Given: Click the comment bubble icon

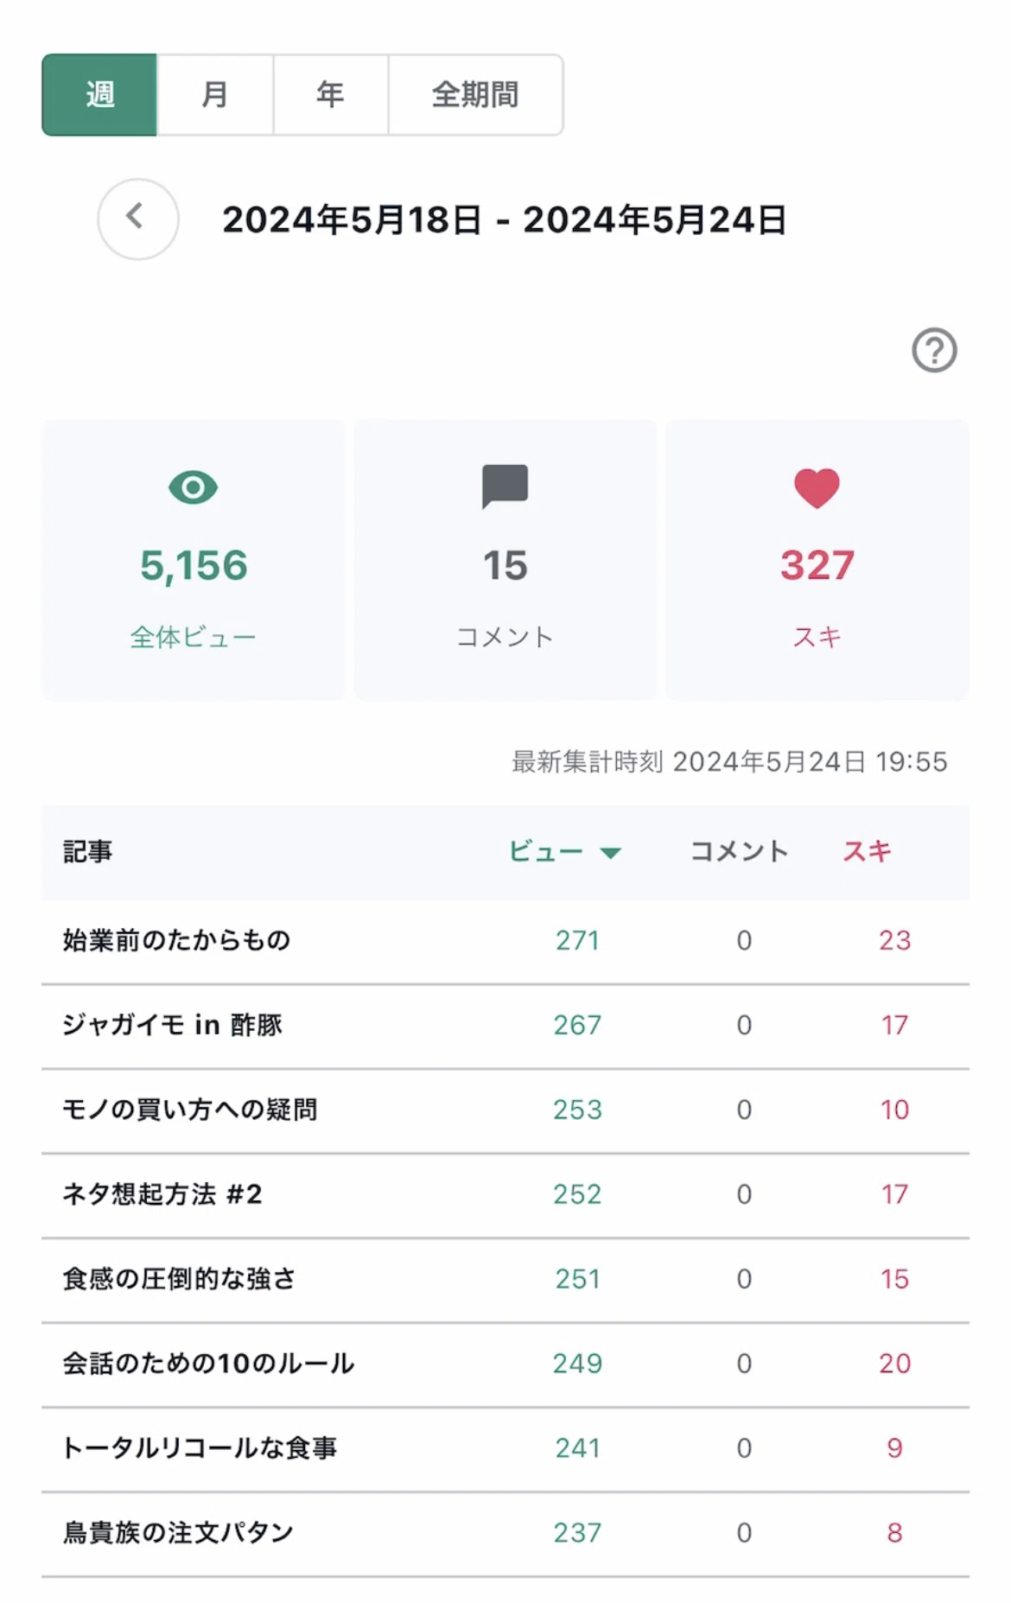Looking at the screenshot, I should (x=505, y=487).
